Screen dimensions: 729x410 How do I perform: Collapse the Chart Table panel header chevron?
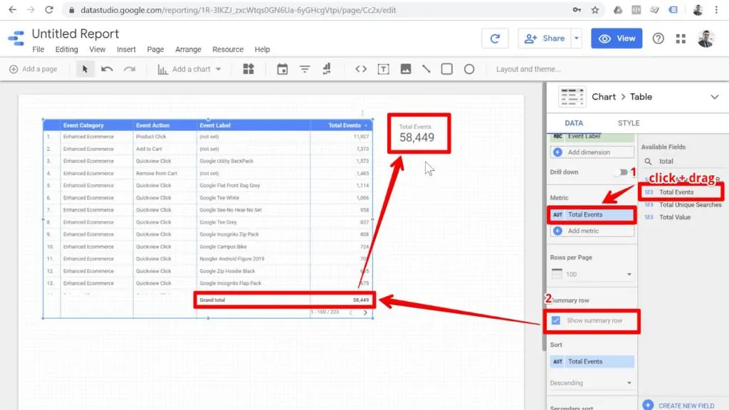point(715,96)
